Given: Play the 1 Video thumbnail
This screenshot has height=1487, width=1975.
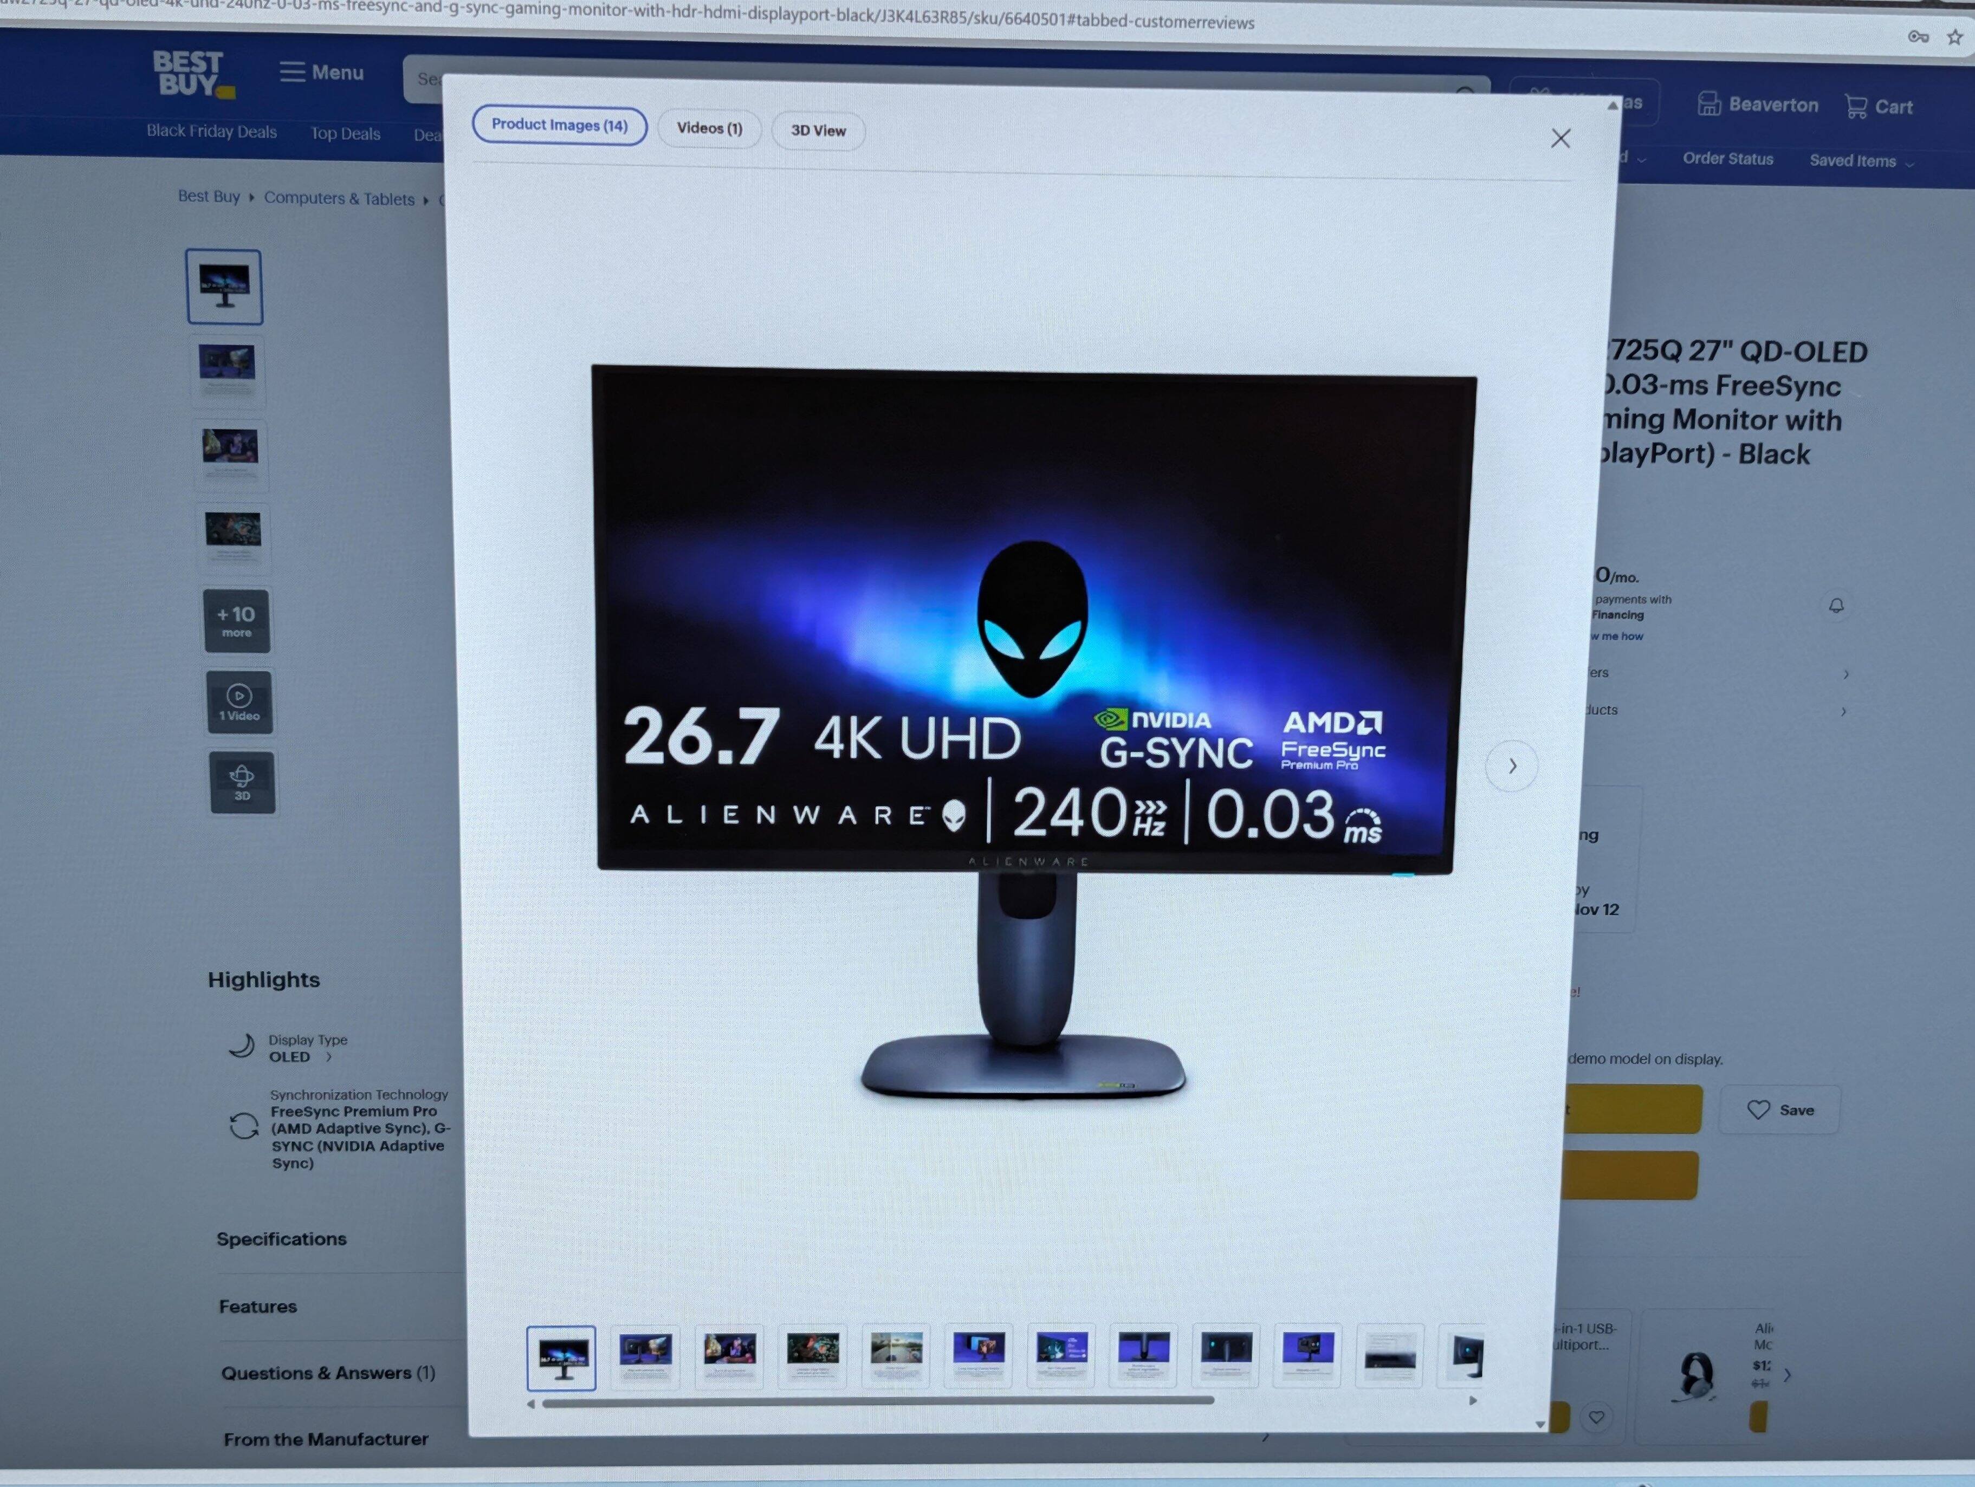Looking at the screenshot, I should tap(239, 702).
